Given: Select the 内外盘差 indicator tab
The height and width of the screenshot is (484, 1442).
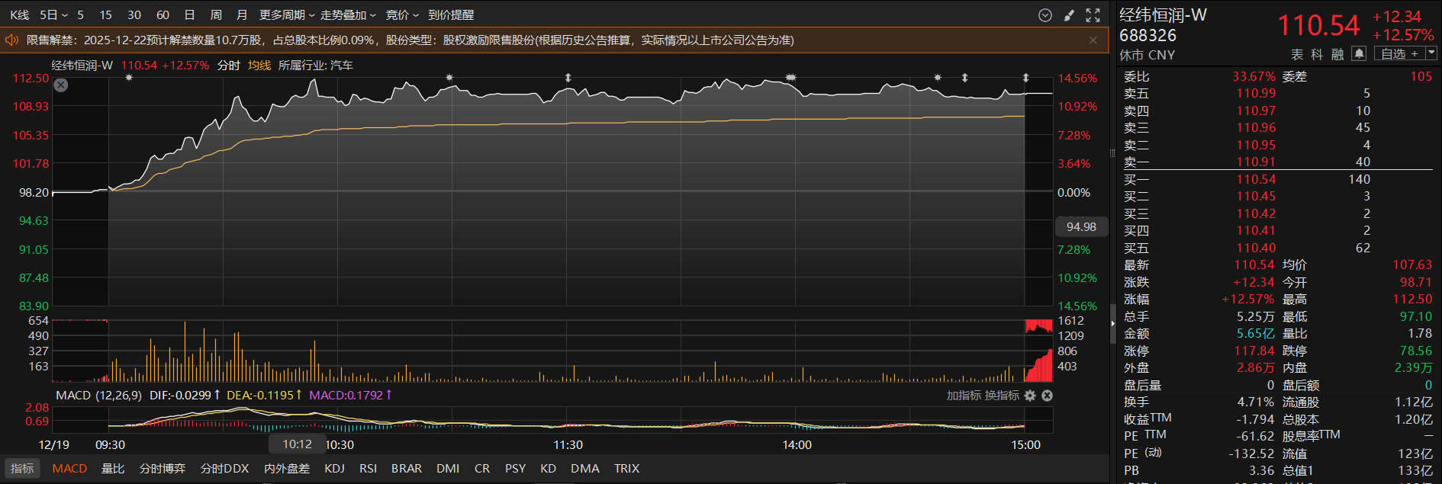Looking at the screenshot, I should (x=287, y=469).
